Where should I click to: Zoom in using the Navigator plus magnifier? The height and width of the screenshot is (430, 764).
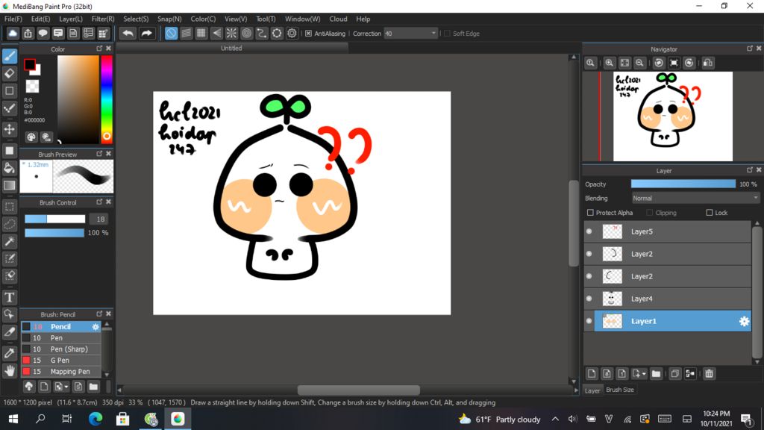pos(609,63)
